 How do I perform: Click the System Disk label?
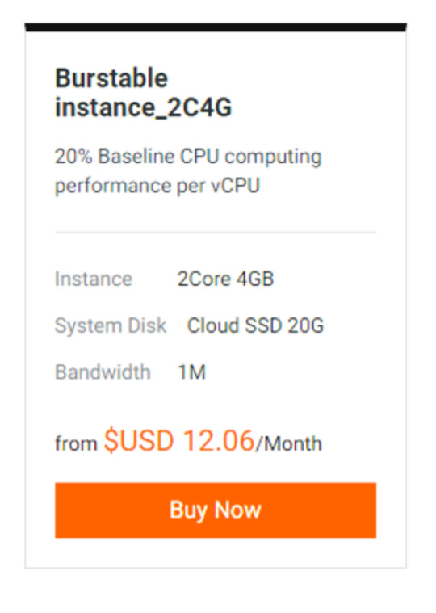111,325
